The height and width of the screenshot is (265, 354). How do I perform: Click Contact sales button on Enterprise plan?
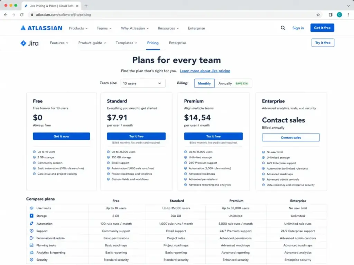[291, 137]
